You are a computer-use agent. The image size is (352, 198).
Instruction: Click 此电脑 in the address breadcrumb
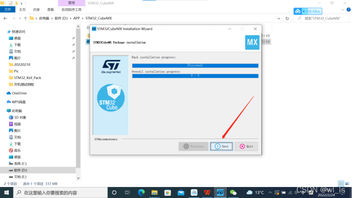[x=44, y=18]
